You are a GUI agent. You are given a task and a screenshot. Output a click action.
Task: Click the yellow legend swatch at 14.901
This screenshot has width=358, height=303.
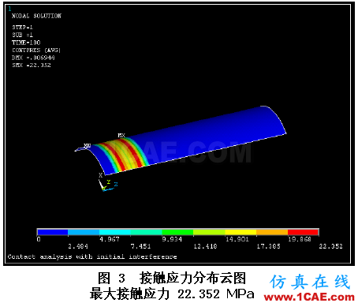pos(241,232)
